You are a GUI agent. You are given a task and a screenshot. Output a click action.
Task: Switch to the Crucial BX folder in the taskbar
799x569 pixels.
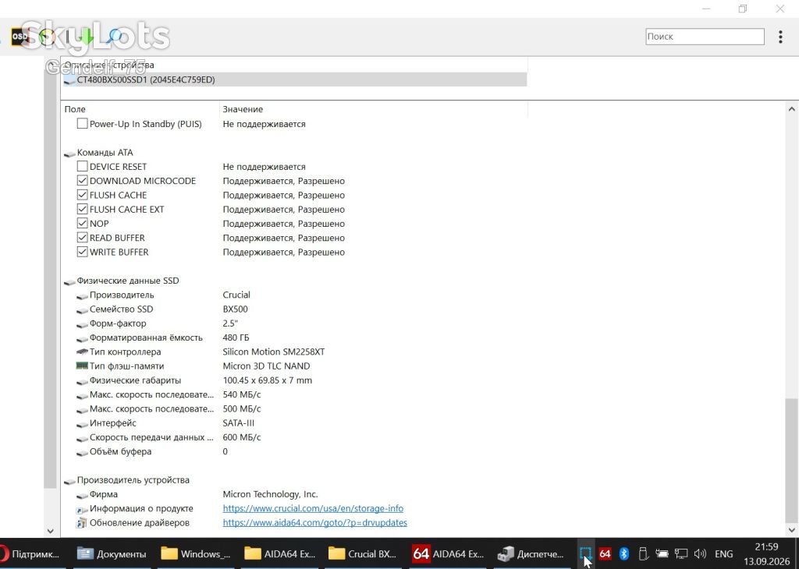click(364, 553)
